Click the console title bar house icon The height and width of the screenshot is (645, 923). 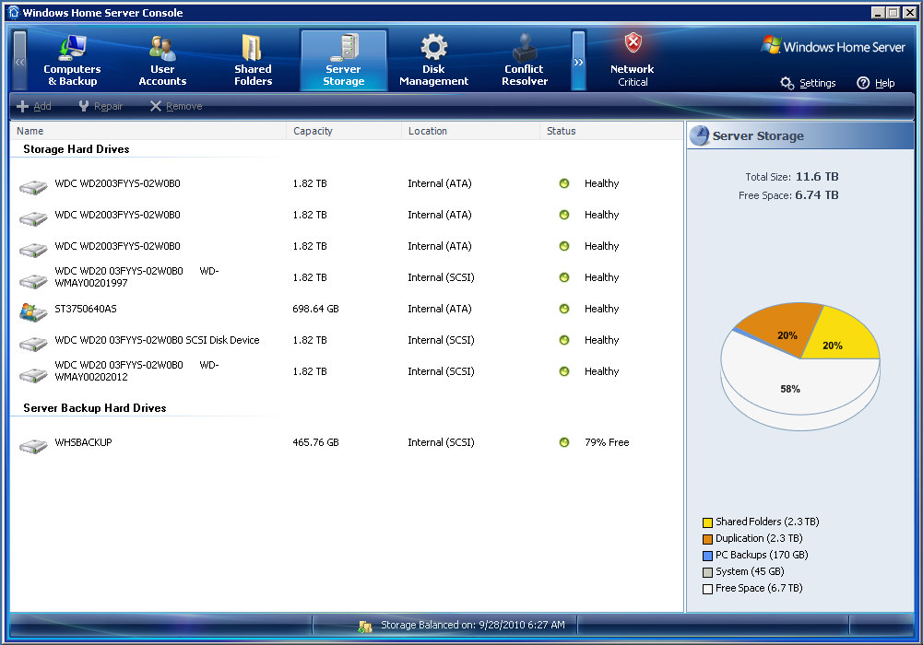point(14,12)
